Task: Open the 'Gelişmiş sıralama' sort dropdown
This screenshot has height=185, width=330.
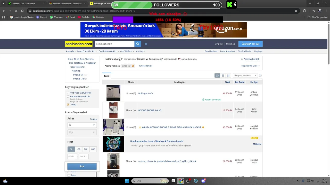Action: [245, 76]
